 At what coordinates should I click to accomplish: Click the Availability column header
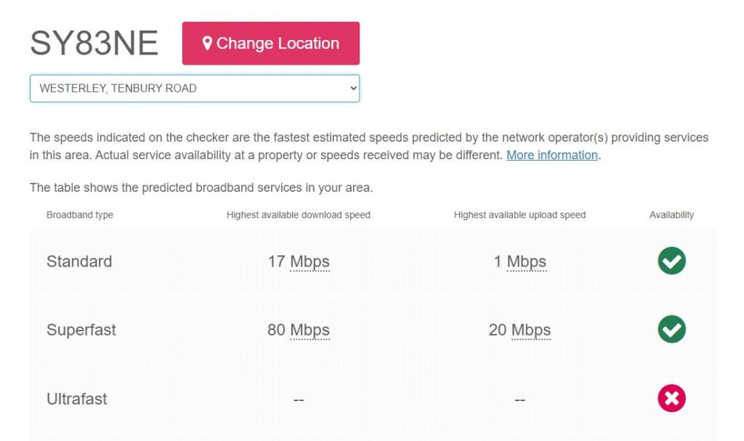click(671, 215)
